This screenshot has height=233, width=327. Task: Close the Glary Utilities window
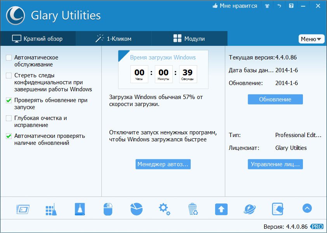[x=318, y=6]
